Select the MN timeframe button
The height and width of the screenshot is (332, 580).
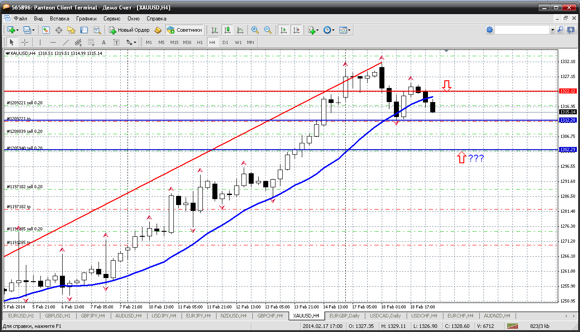click(251, 42)
